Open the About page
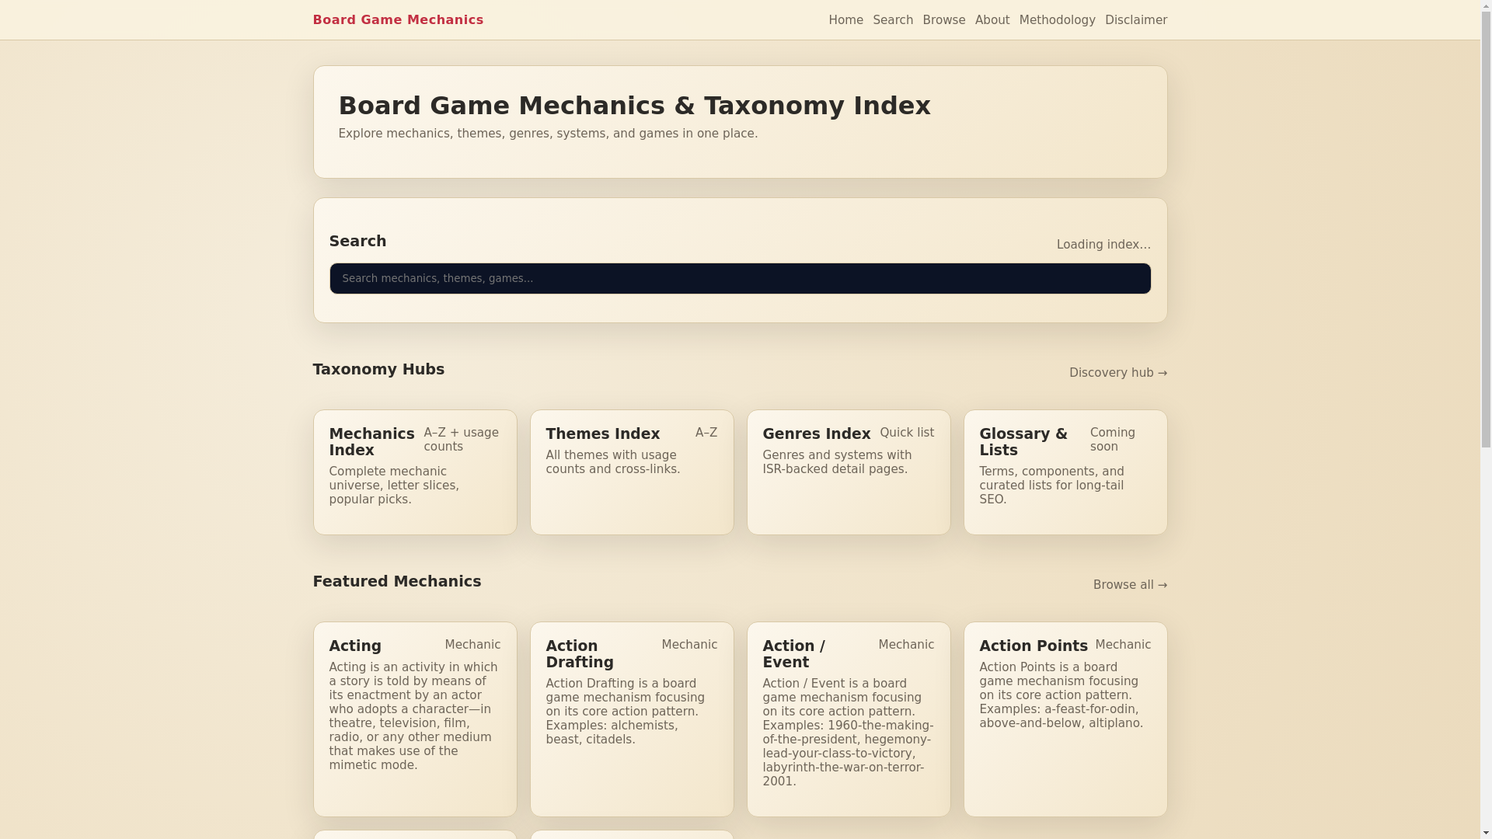 (x=992, y=20)
